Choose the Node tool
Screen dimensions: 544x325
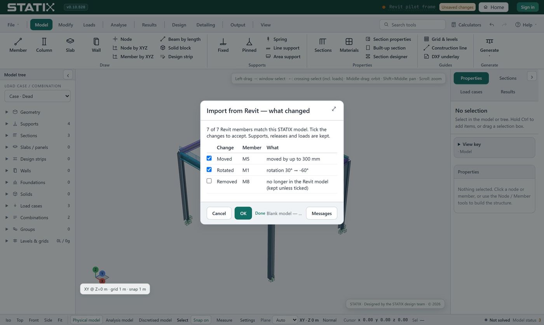tap(122, 39)
